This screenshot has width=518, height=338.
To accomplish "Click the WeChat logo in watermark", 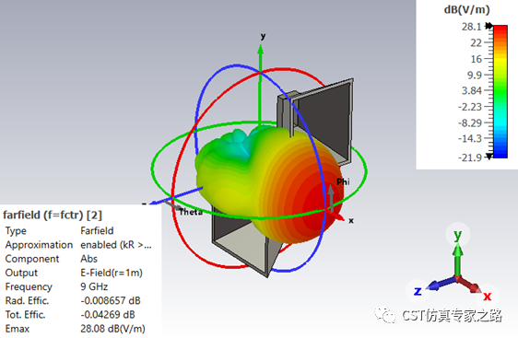I will click(384, 315).
